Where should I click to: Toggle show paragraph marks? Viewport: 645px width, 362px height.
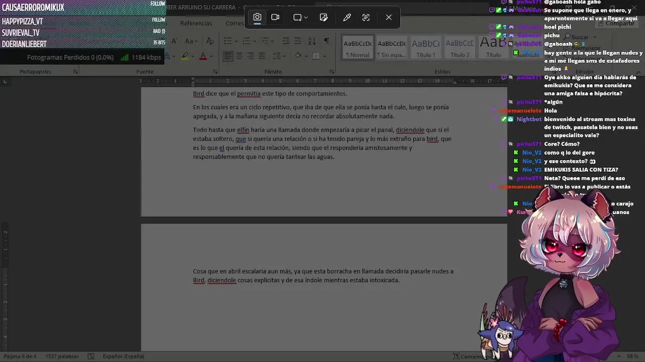coord(327,41)
